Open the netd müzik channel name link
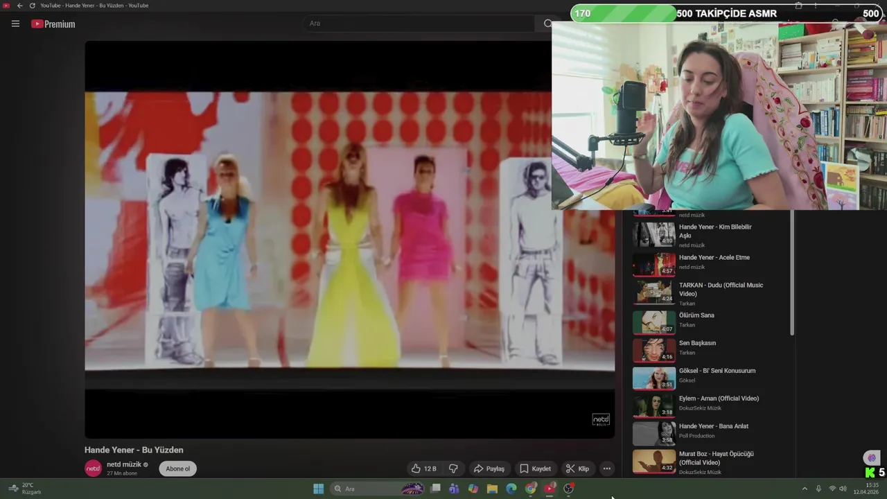This screenshot has height=499, width=887. [124, 464]
